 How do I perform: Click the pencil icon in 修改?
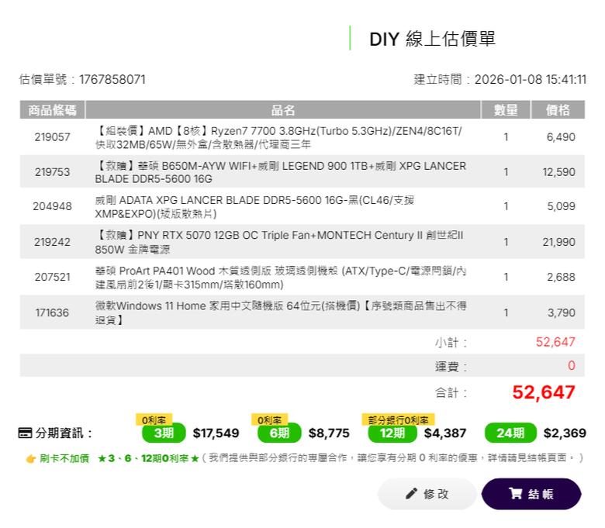[x=411, y=493]
